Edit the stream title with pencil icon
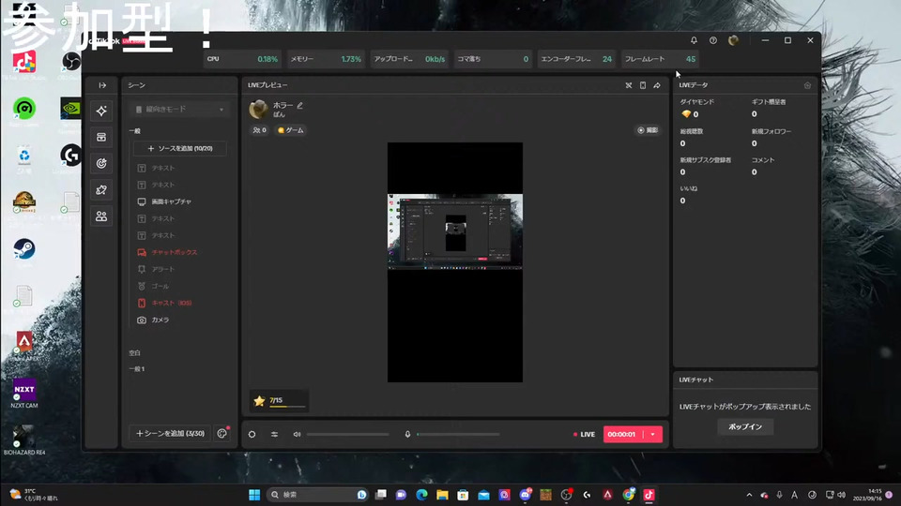This screenshot has height=506, width=901. pyautogui.click(x=300, y=105)
